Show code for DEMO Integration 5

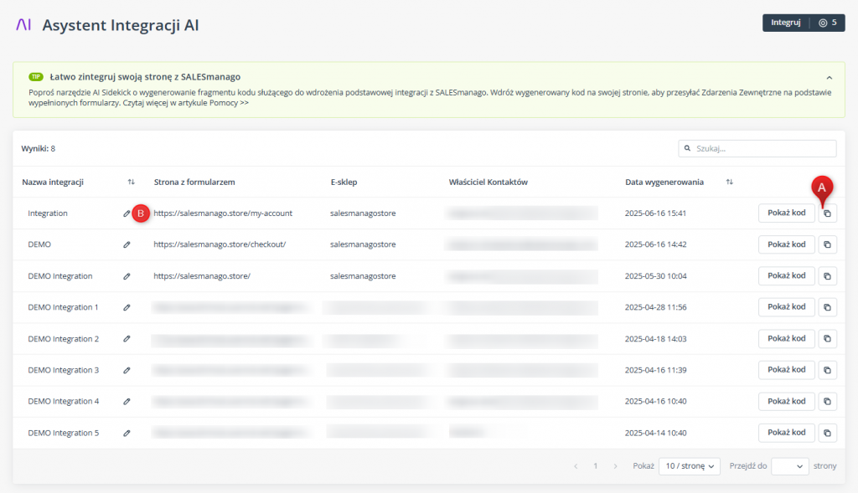(x=786, y=433)
